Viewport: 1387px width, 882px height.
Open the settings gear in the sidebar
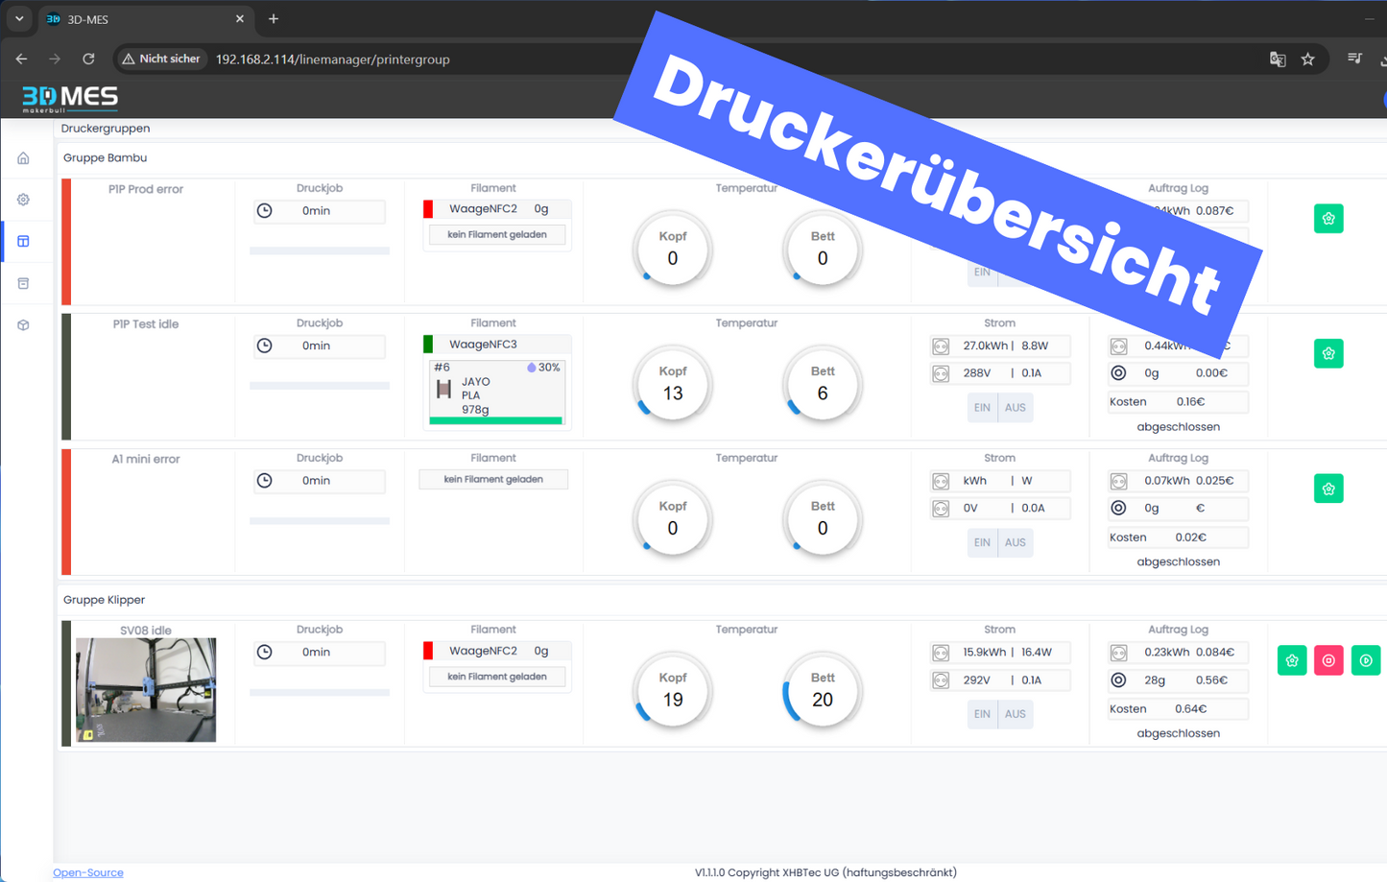(23, 200)
